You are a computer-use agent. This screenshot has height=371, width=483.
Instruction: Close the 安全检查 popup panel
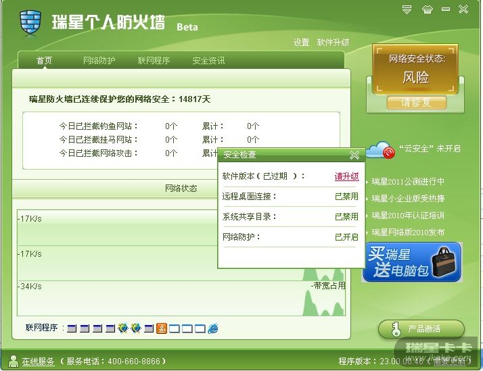click(354, 155)
